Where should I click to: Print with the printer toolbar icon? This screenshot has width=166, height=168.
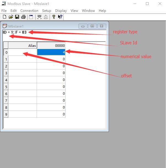[x=23, y=17]
